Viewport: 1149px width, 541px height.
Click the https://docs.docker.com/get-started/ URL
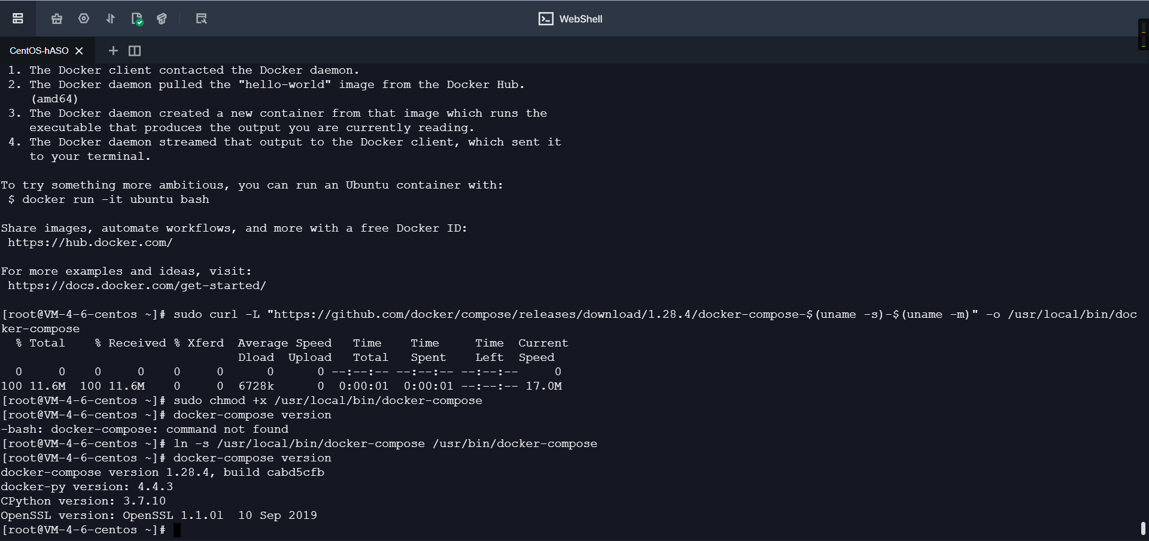coord(137,285)
